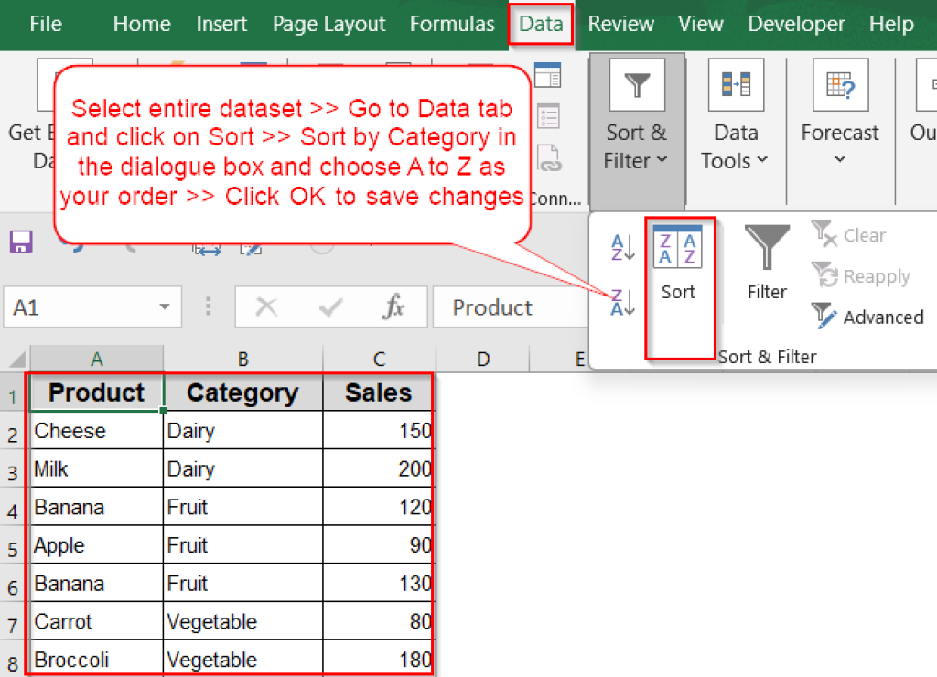Select the Filter funnel icon
The height and width of the screenshot is (677, 937).
click(x=767, y=254)
